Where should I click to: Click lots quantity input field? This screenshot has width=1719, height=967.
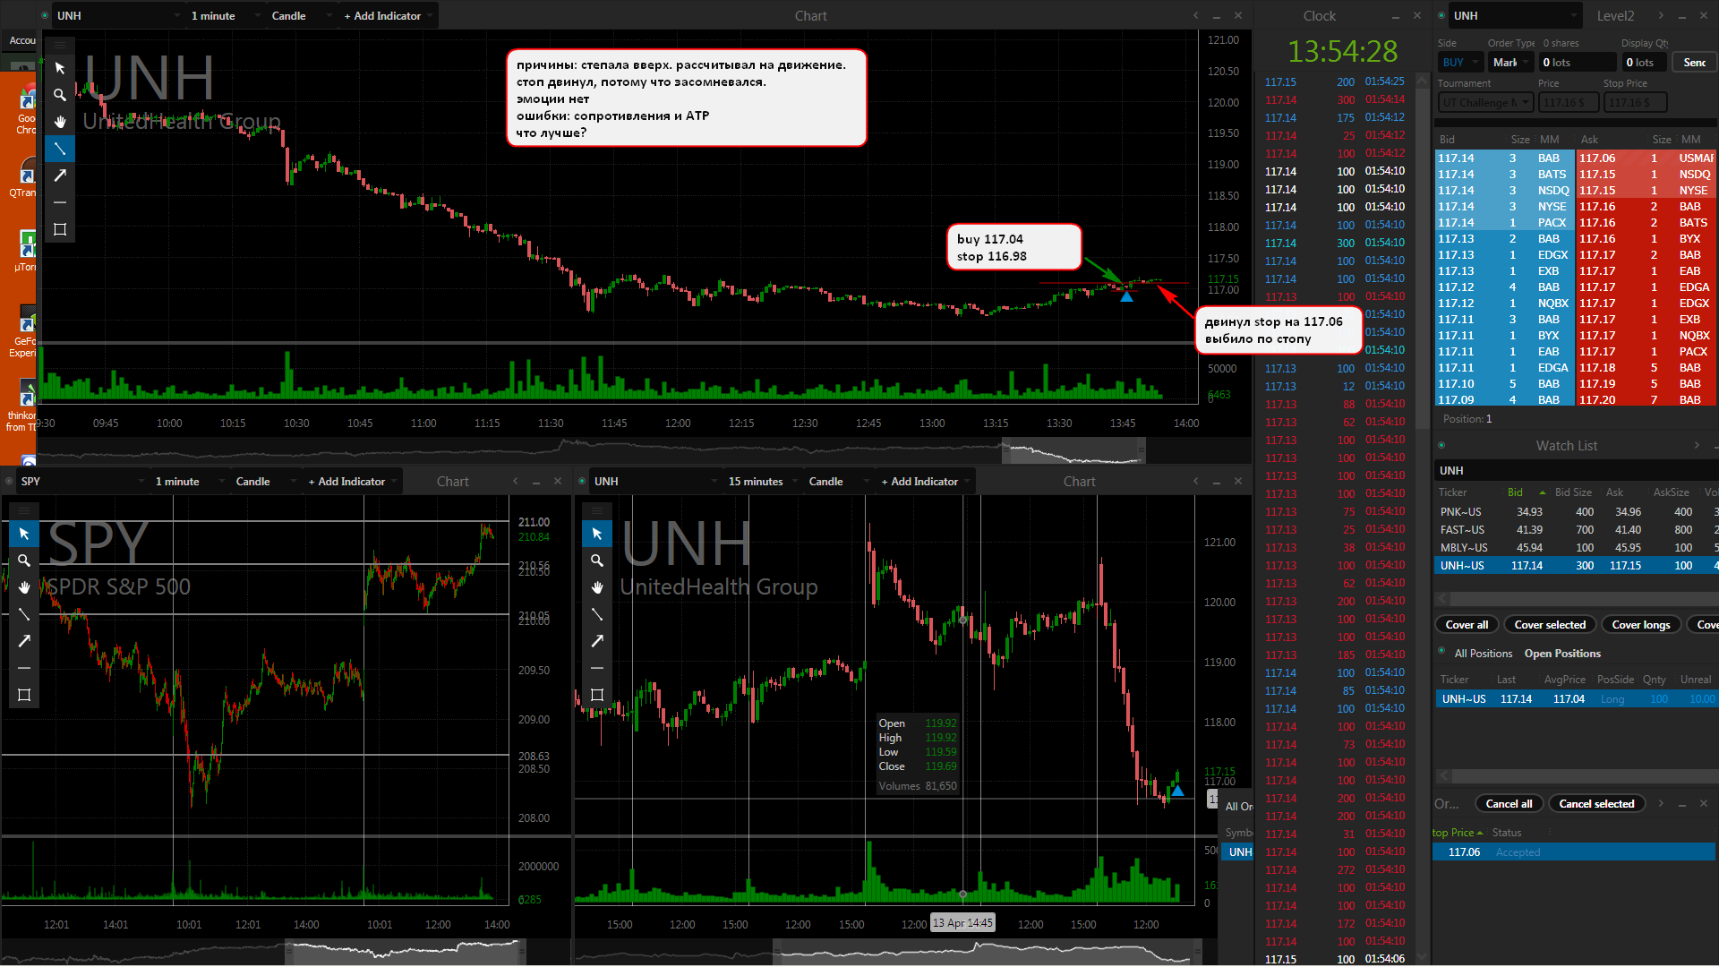(1578, 62)
